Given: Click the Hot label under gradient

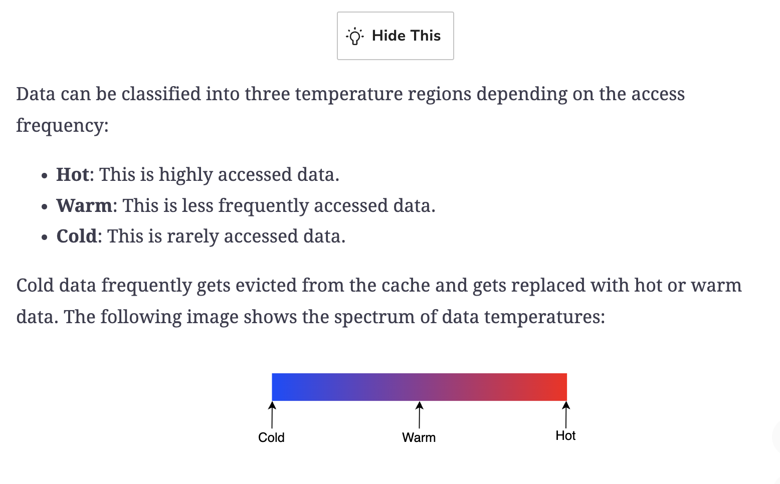Looking at the screenshot, I should click(565, 435).
